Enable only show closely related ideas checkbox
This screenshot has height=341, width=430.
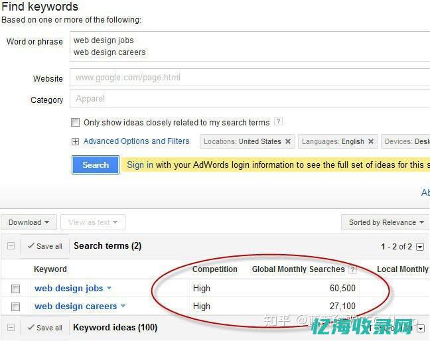76,123
